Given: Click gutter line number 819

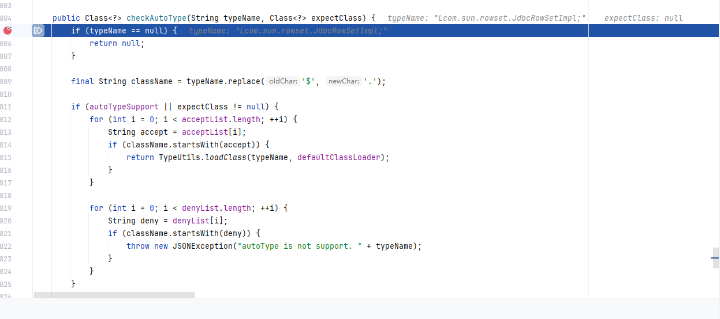Looking at the screenshot, I should pos(6,208).
